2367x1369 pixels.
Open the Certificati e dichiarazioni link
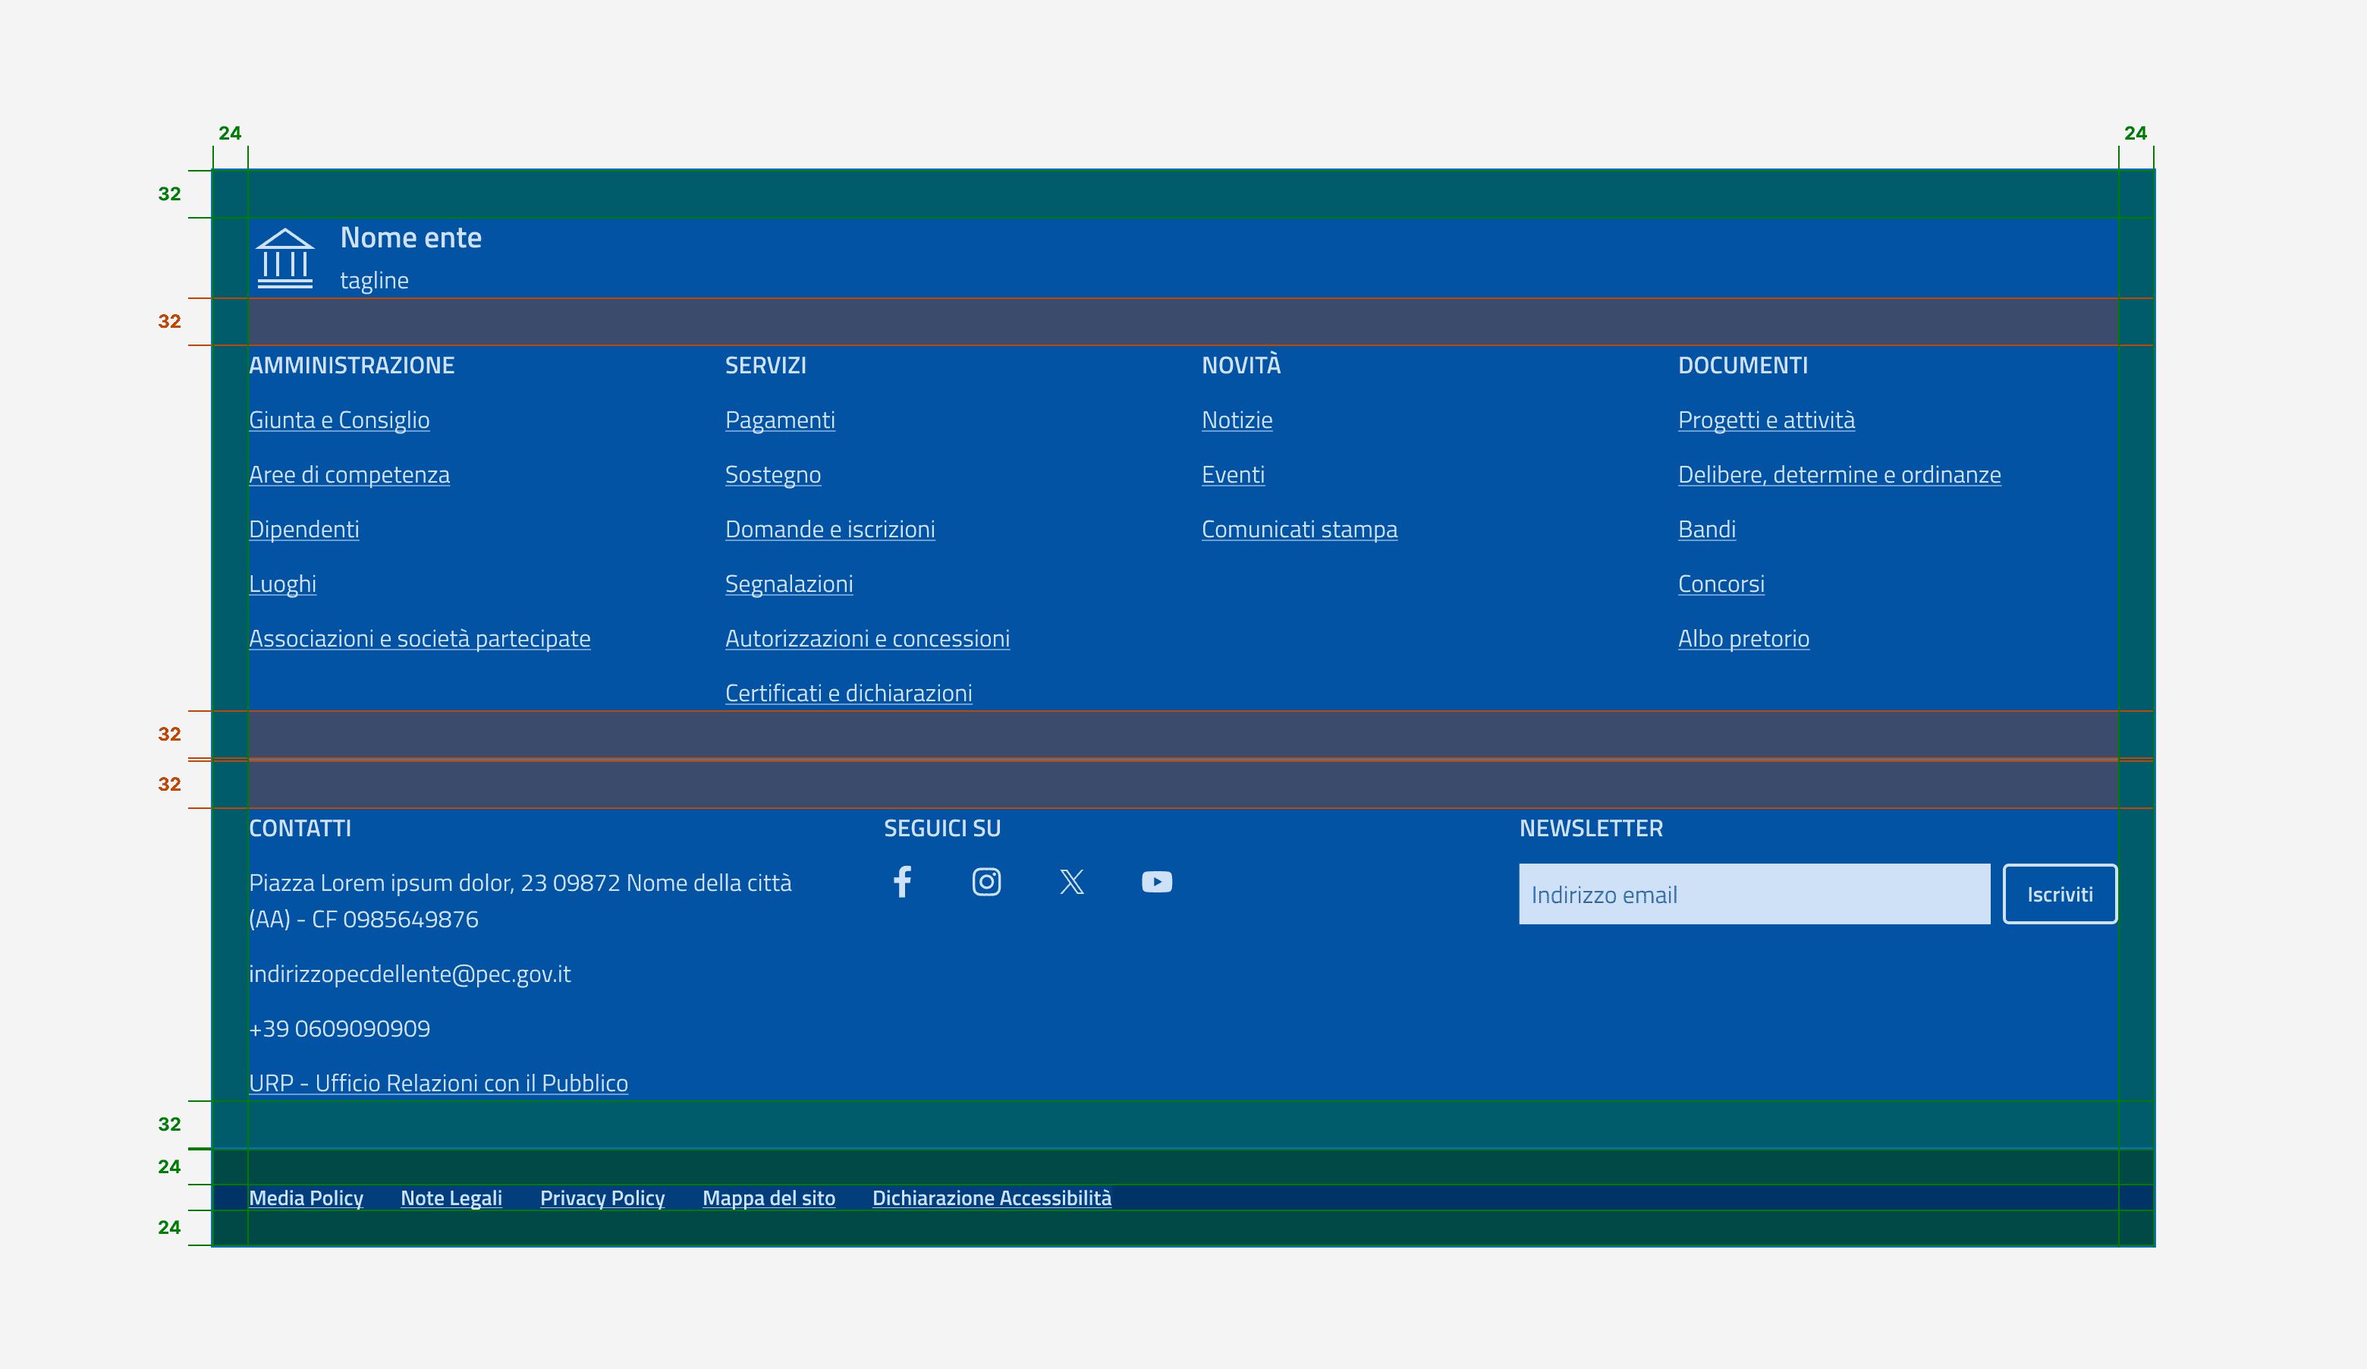(848, 693)
